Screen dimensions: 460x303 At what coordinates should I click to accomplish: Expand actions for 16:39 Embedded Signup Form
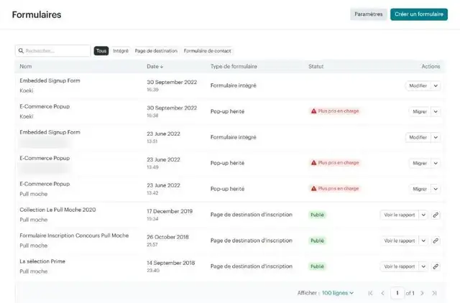436,86
